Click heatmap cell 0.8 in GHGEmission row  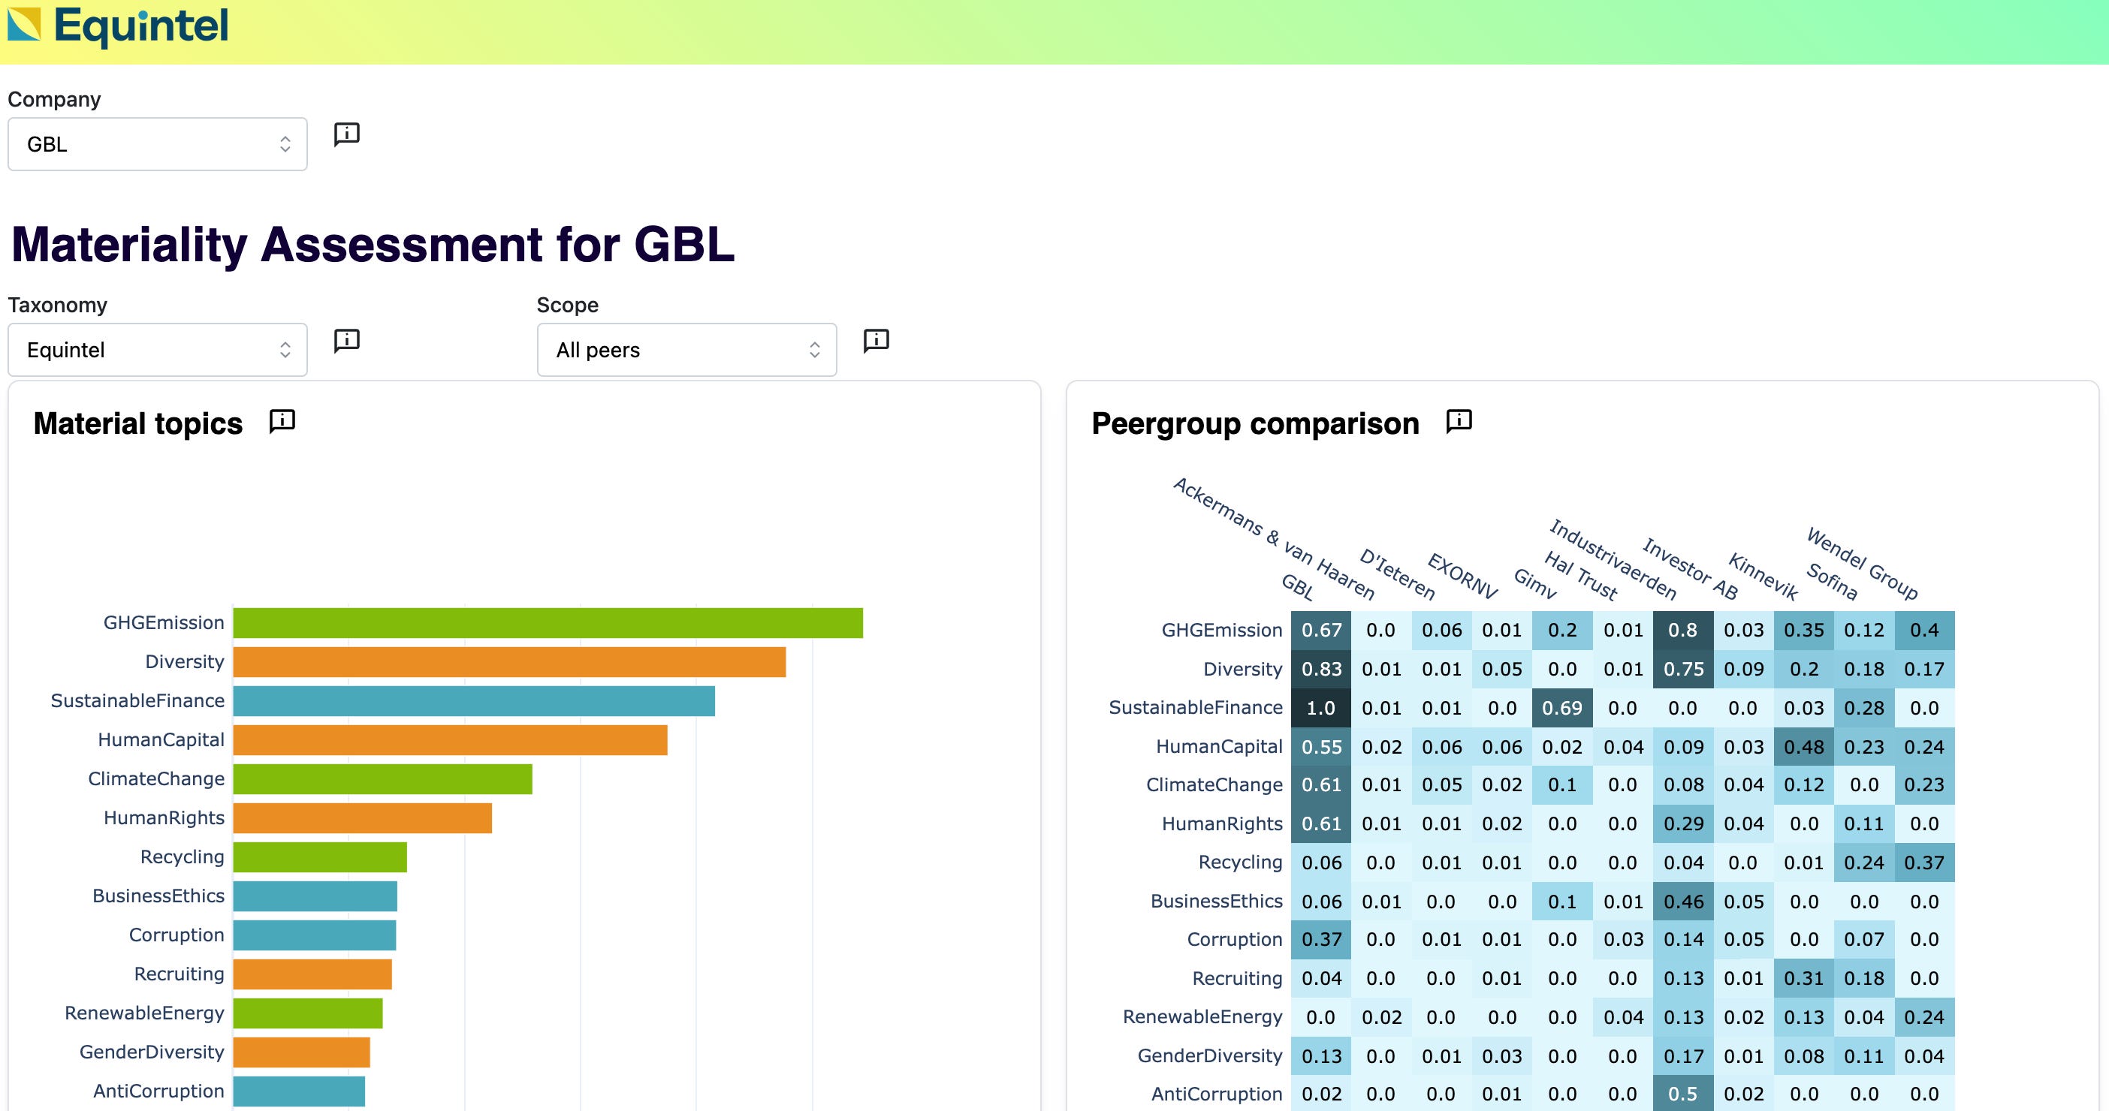click(1682, 630)
